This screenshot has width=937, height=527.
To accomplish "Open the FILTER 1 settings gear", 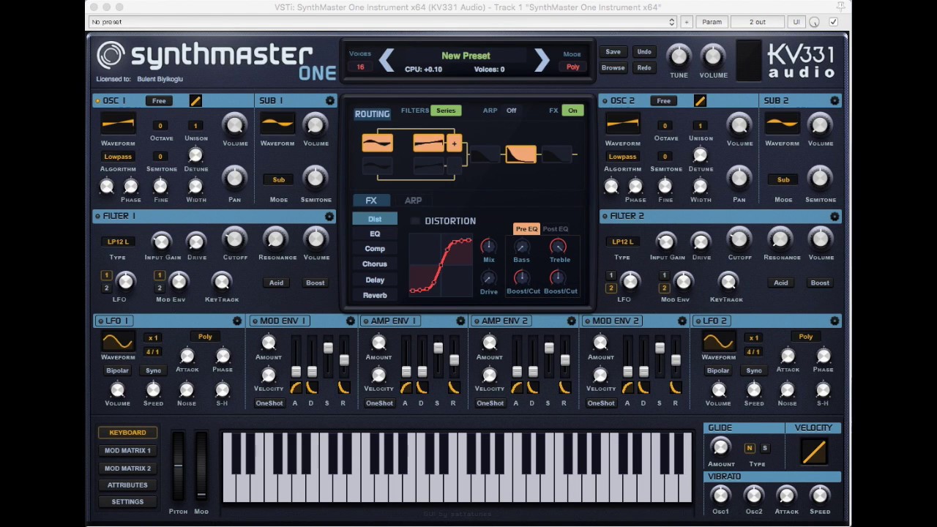I will pos(329,216).
